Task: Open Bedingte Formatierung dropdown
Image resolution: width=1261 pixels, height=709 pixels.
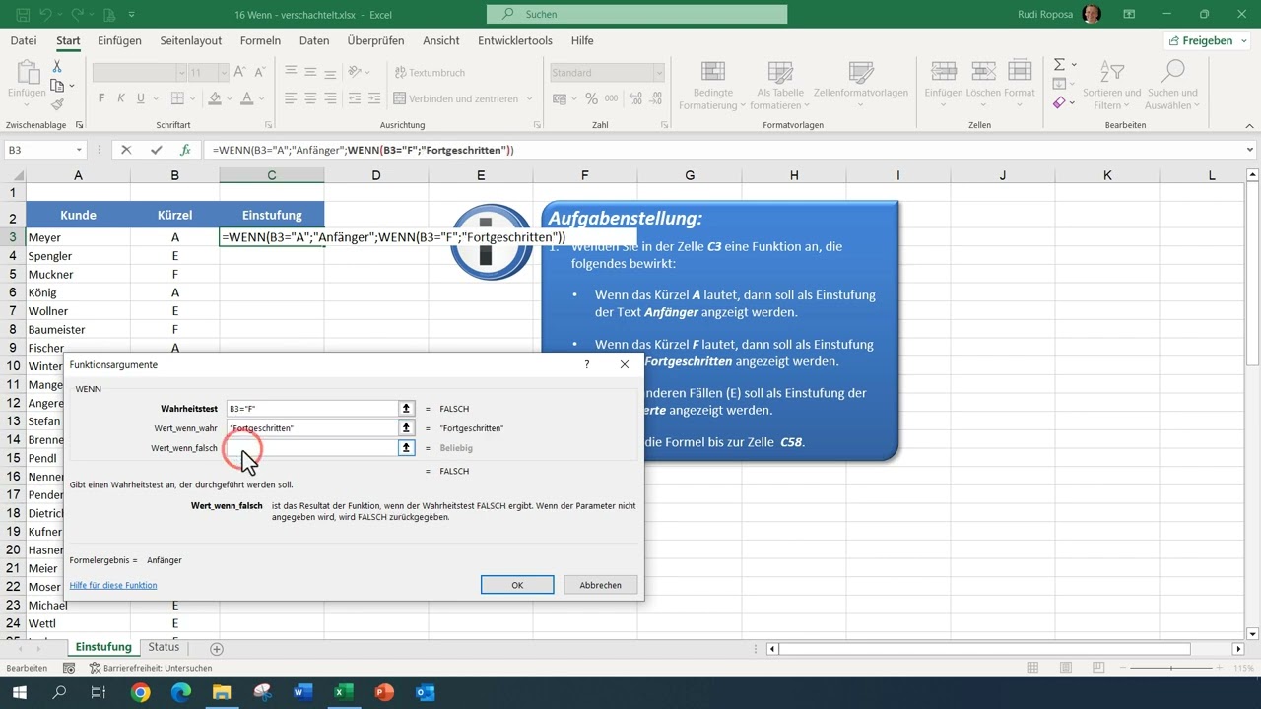Action: pyautogui.click(x=711, y=86)
